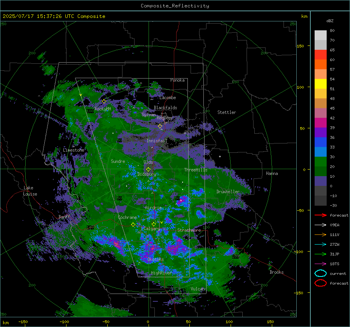The width and height of the screenshot is (350, 327).
Task: Click the orange 111V arrow icon
Action: (320, 234)
